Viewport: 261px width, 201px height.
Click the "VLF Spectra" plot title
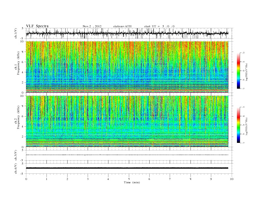coord(37,26)
